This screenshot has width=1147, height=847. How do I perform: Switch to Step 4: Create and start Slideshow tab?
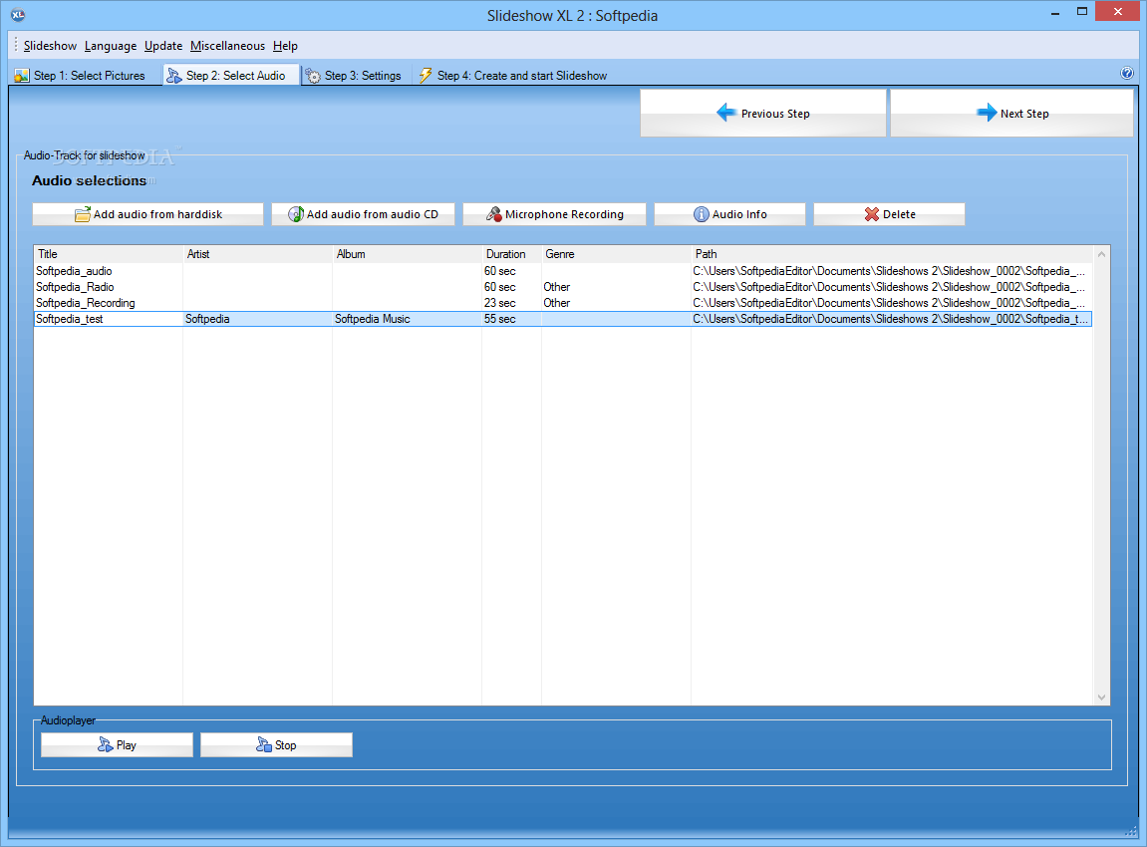click(513, 76)
